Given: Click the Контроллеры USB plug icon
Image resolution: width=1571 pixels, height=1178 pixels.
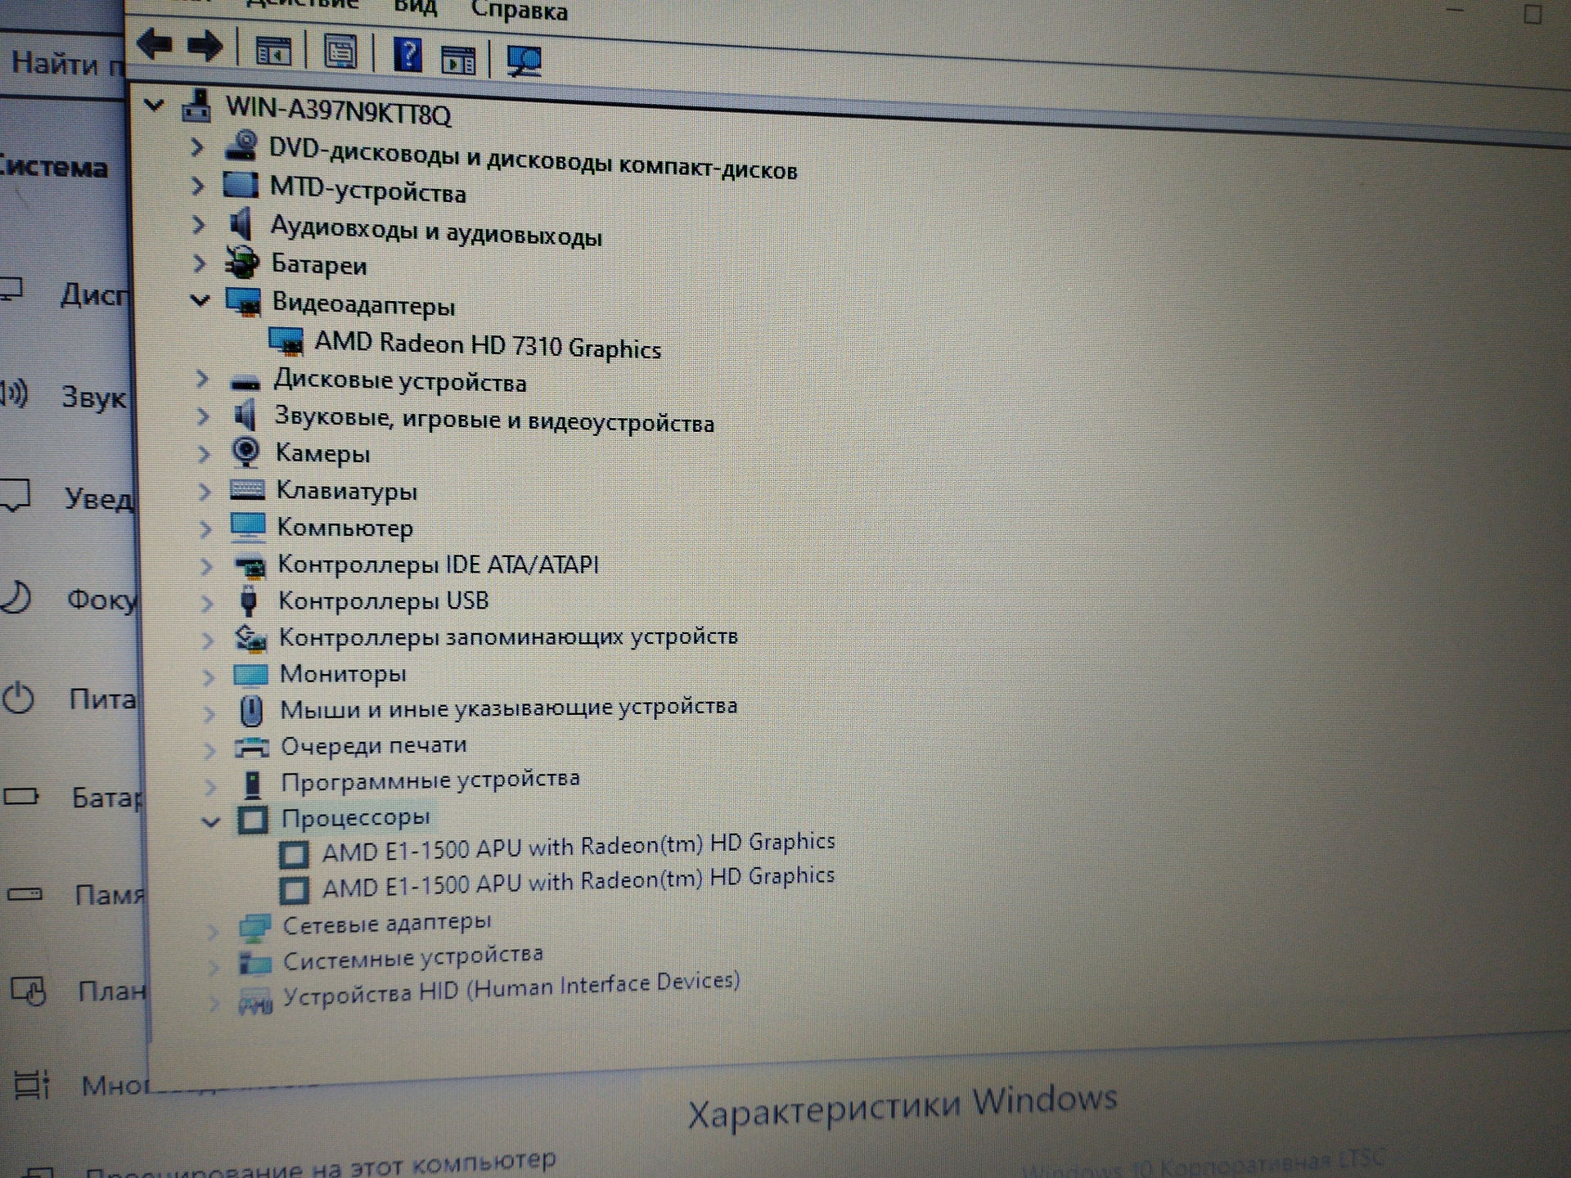Looking at the screenshot, I should [249, 600].
